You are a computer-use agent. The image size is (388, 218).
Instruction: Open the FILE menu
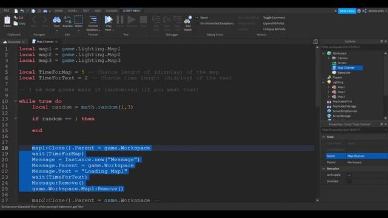tap(7, 11)
